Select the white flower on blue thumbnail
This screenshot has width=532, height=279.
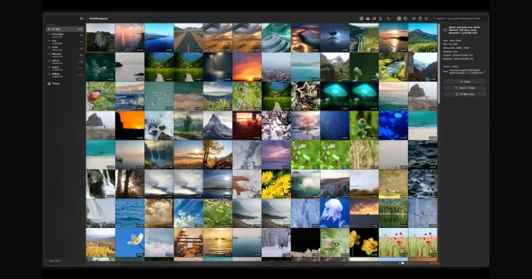click(129, 242)
